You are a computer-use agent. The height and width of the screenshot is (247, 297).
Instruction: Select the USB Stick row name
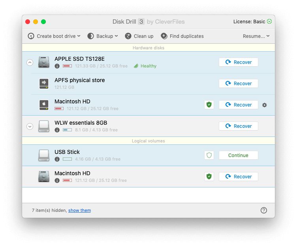click(67, 152)
